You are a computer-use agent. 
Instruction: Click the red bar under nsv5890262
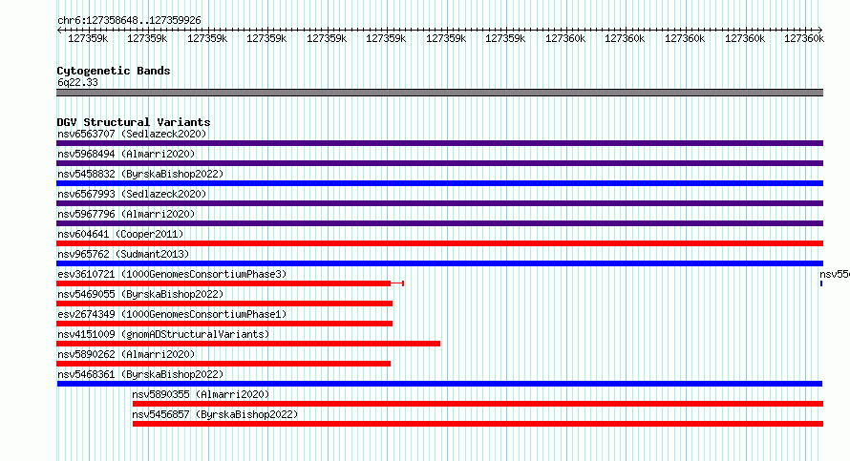(x=223, y=364)
